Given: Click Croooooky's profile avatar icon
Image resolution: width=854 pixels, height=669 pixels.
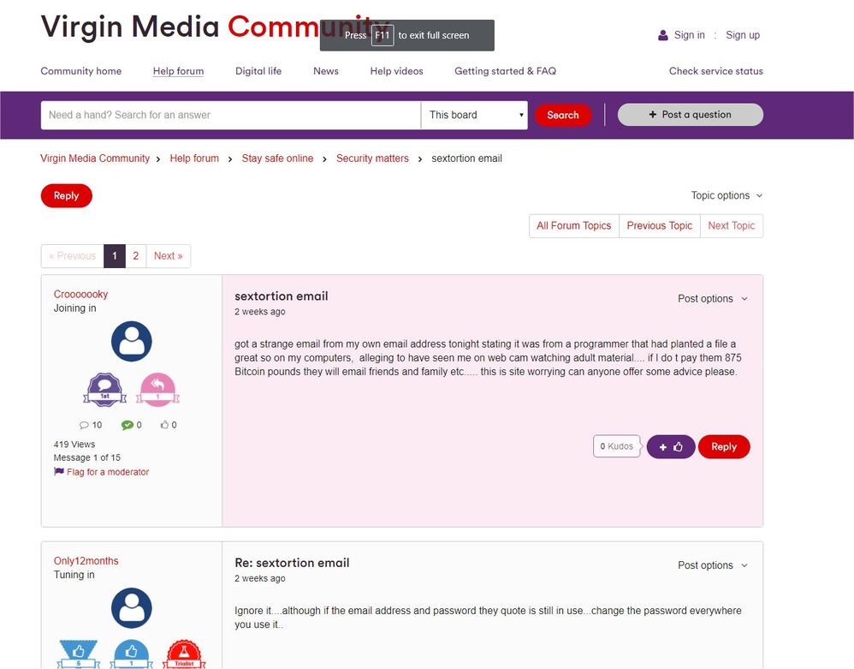Looking at the screenshot, I should coord(131,342).
